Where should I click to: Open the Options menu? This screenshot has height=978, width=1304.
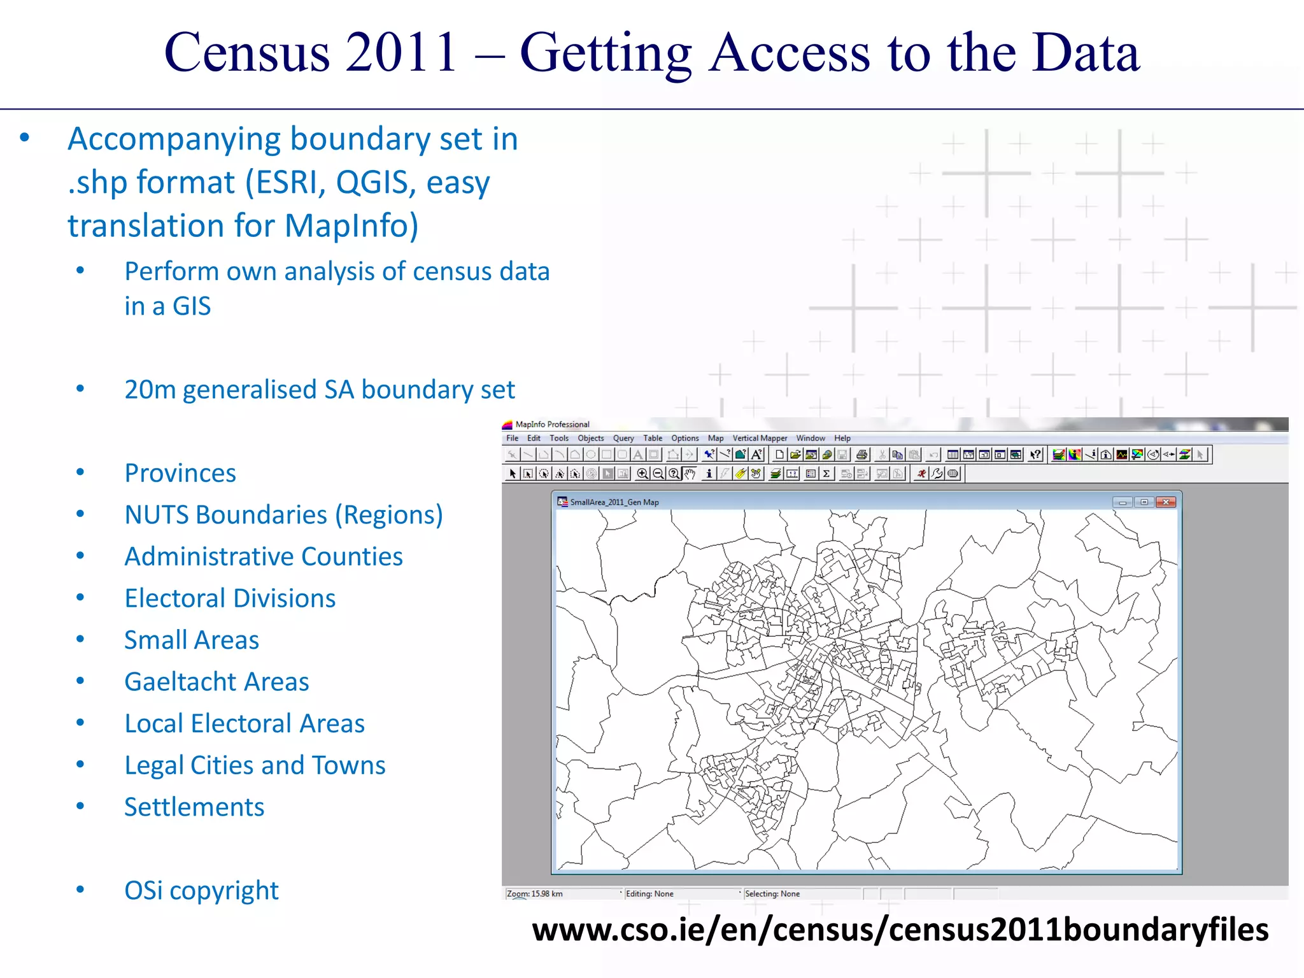click(684, 438)
